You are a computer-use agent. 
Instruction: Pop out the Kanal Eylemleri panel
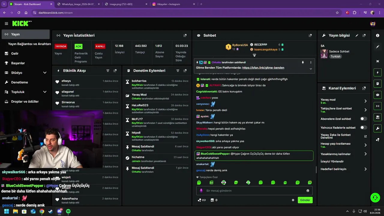coord(364,88)
